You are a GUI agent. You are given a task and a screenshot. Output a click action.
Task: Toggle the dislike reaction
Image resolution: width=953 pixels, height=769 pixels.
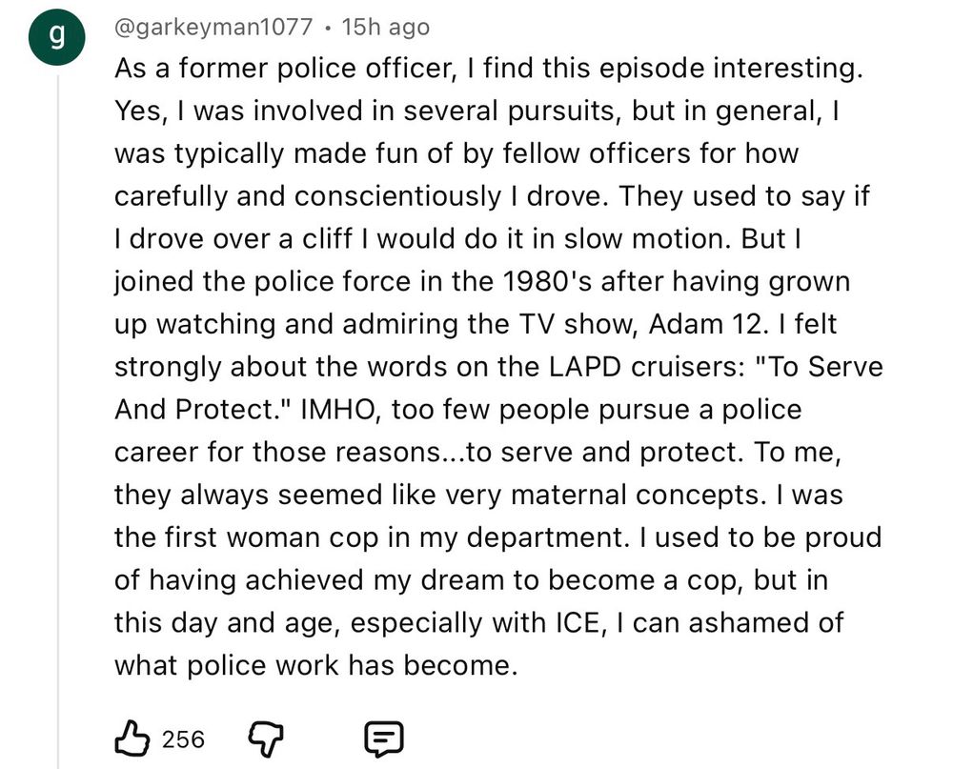tap(267, 735)
